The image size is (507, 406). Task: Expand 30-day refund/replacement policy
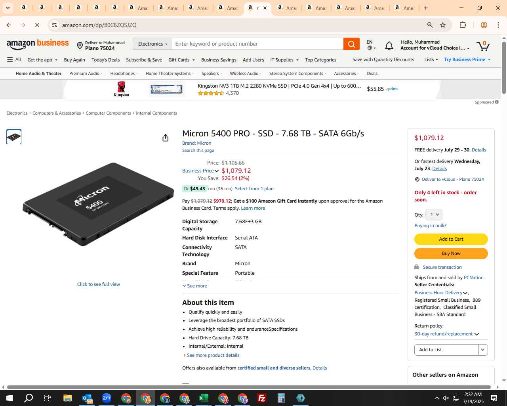click(x=447, y=334)
